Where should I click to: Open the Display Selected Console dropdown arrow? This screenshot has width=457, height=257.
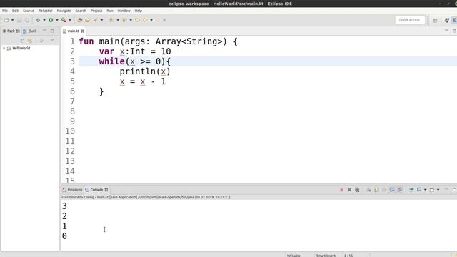[426, 190]
